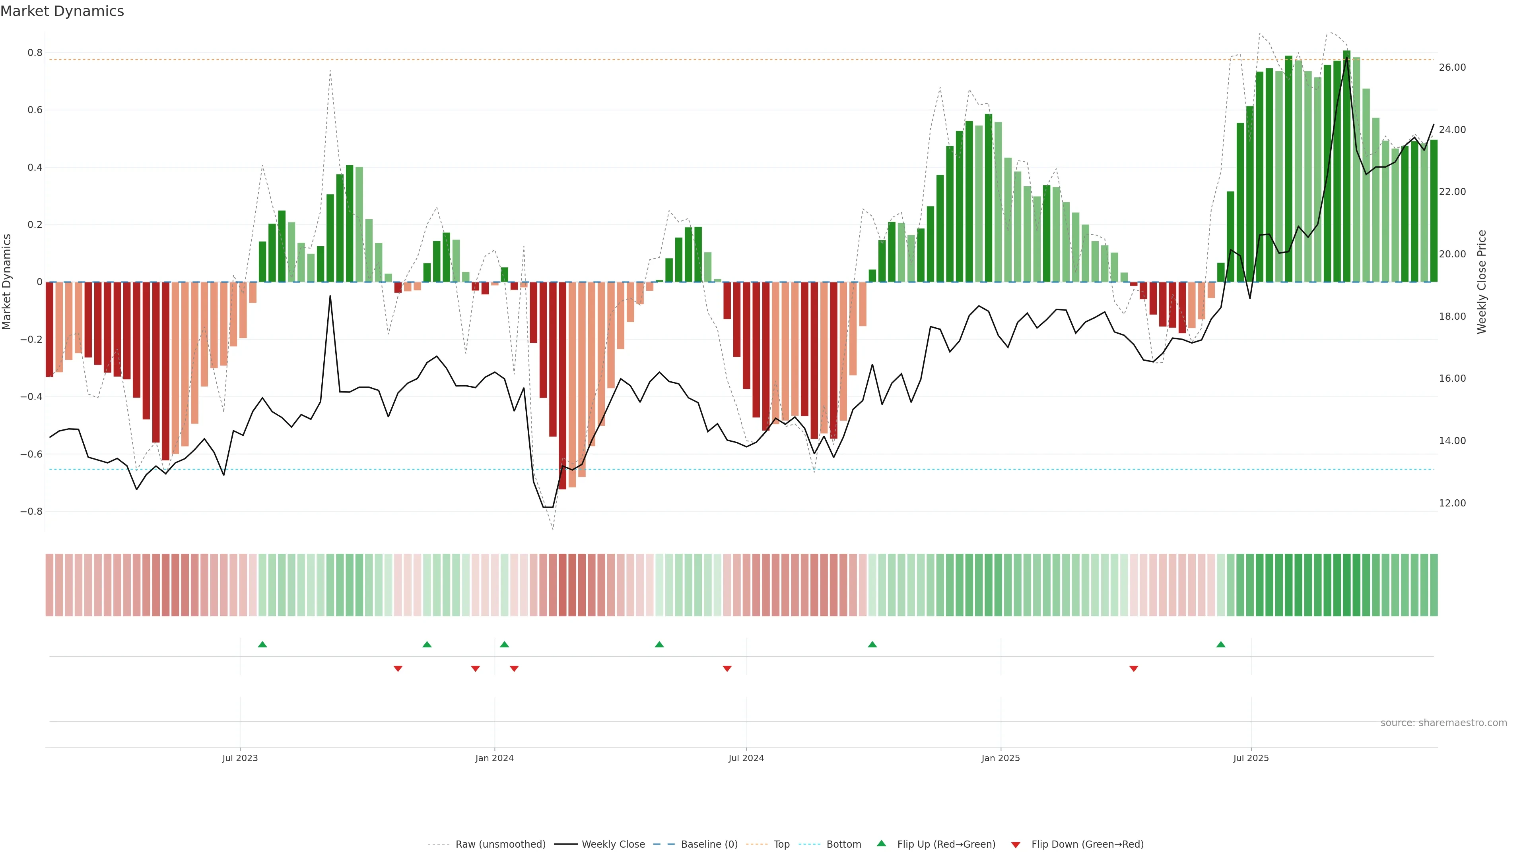This screenshot has width=1527, height=858.
Task: Click the red flip-down marker just before Jul 2024
Action: [727, 669]
